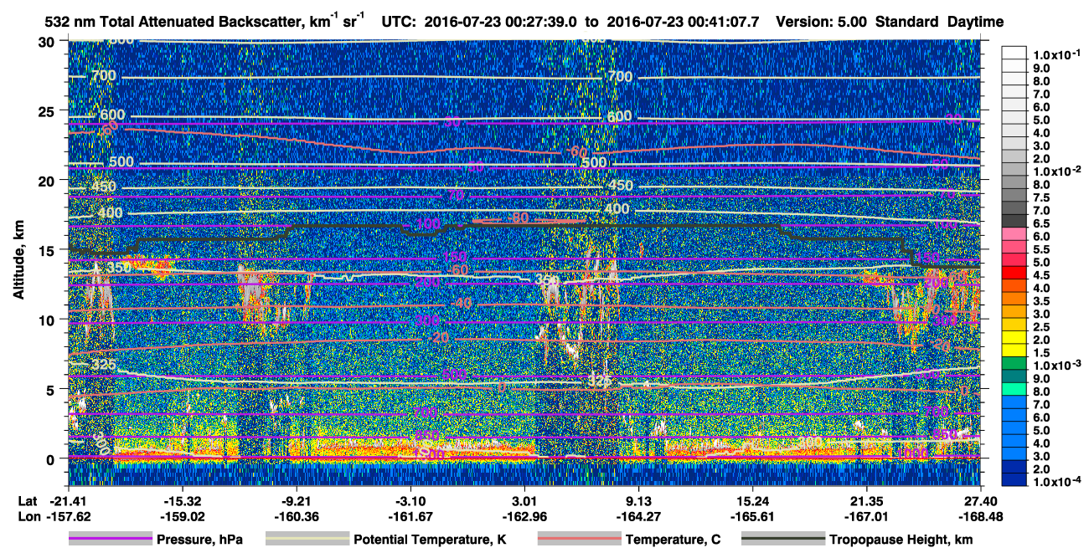Click latitude value -3.10
This screenshot has height=558, width=1089.
pyautogui.click(x=410, y=500)
